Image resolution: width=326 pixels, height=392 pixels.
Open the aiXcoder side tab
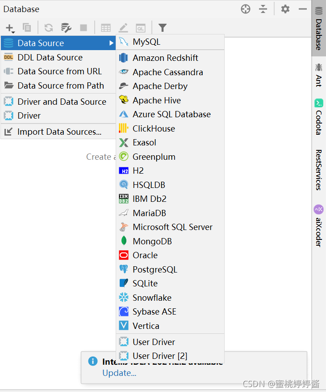tap(318, 226)
